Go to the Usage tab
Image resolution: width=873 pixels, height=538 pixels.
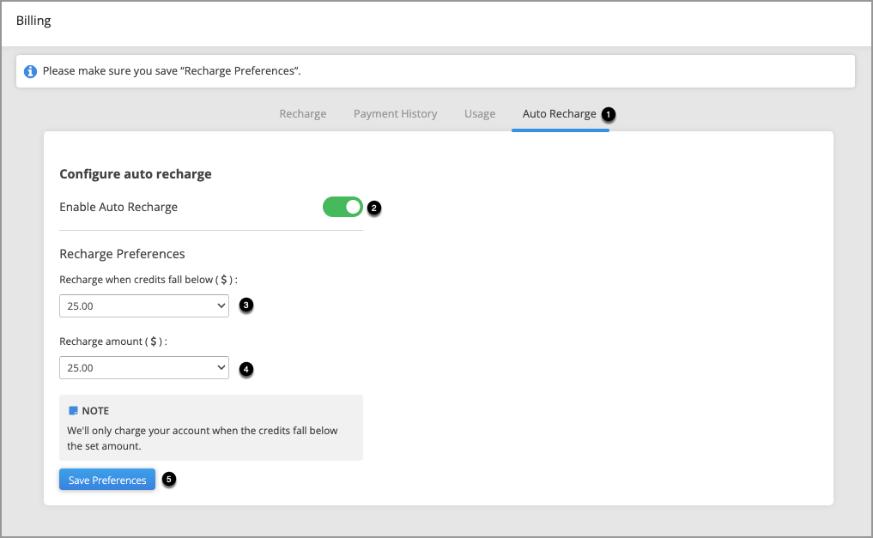point(480,113)
